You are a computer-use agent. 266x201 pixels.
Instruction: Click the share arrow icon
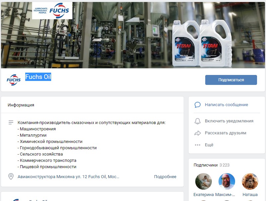pos(198,133)
